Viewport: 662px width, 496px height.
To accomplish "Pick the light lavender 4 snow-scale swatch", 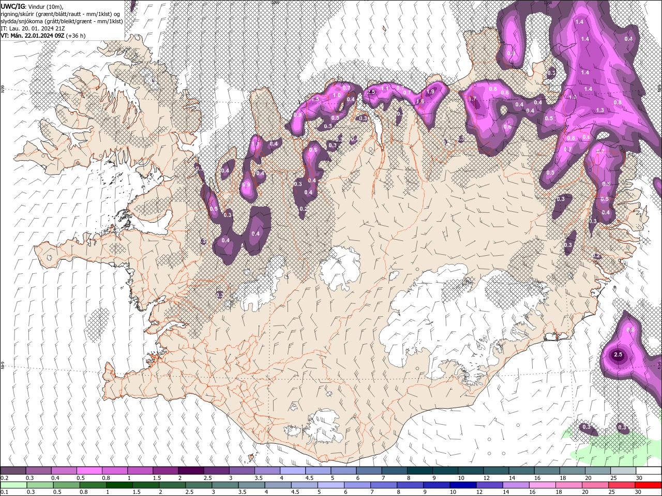I will (x=292, y=471).
